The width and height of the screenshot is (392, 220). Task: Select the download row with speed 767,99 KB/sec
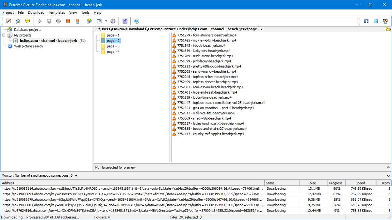tap(196, 194)
